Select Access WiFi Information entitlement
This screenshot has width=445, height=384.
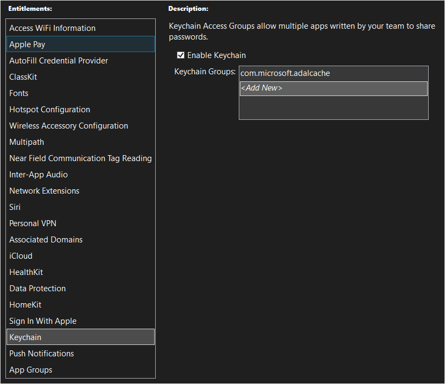point(52,28)
